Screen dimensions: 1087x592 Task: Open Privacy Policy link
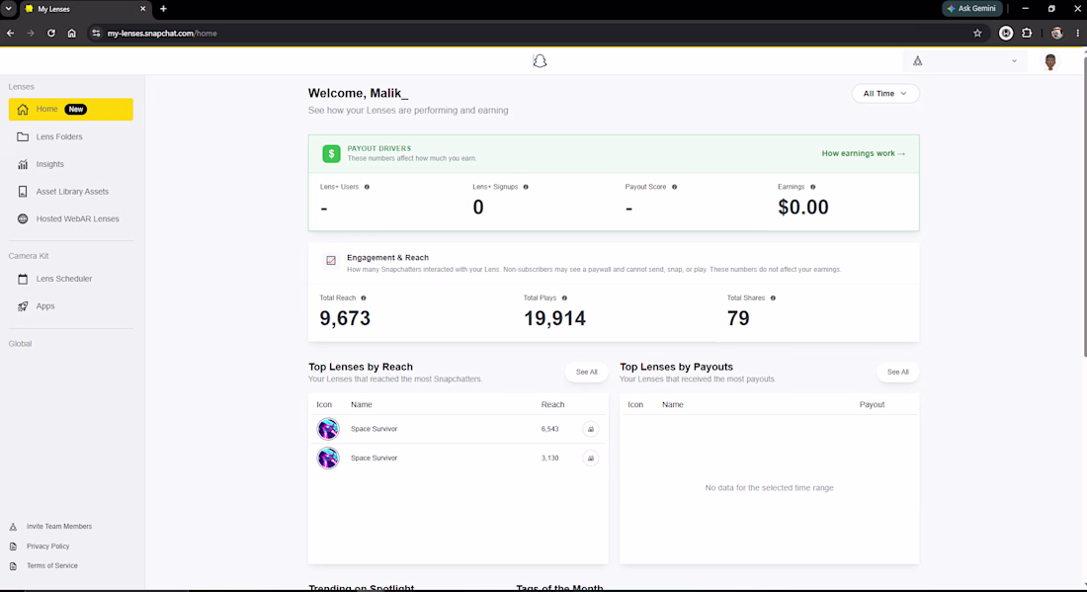[x=47, y=547]
